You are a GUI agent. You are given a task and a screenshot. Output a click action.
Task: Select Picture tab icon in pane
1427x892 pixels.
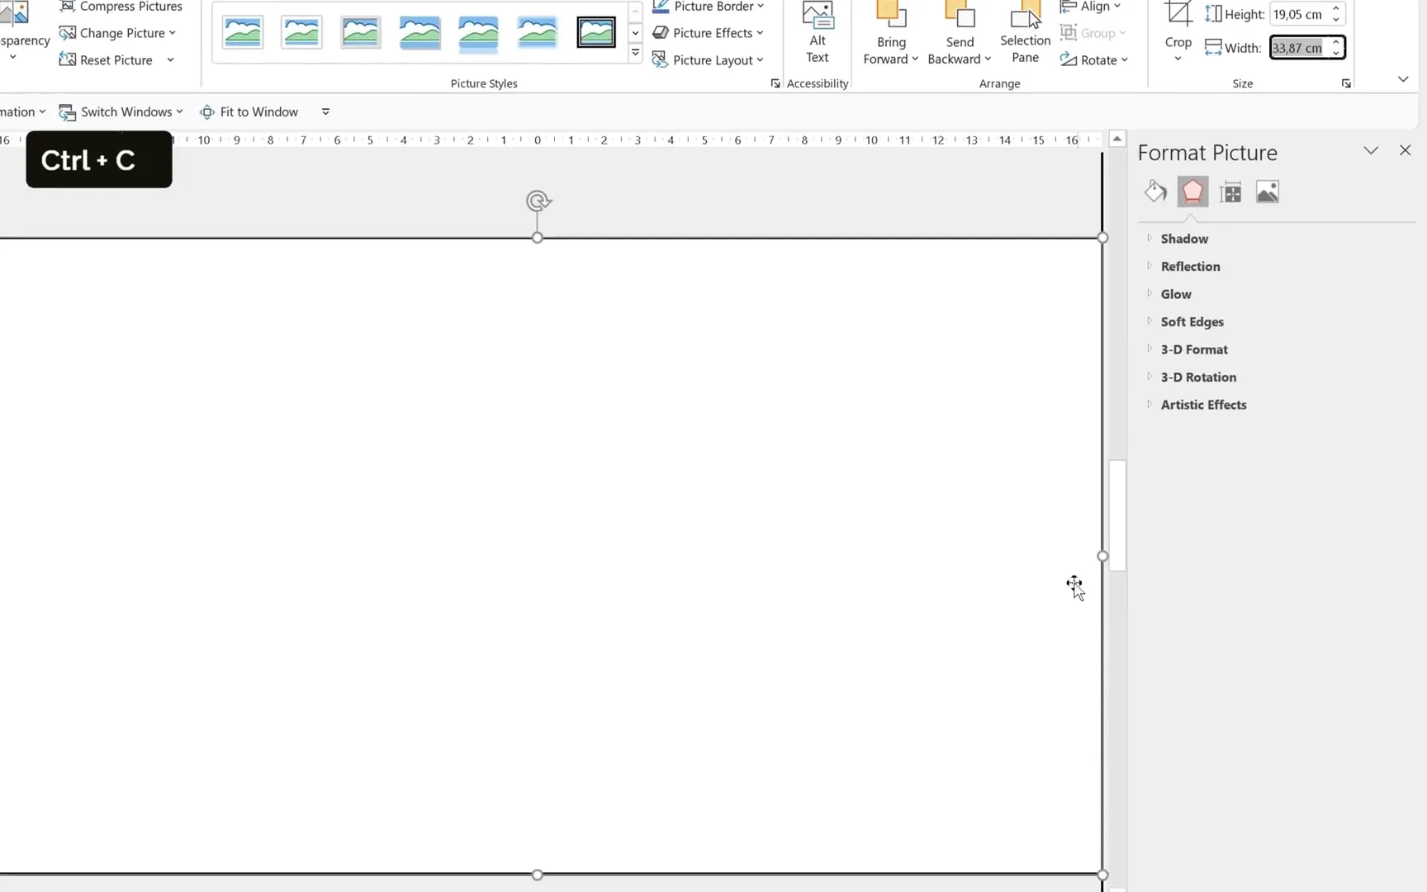1268,192
